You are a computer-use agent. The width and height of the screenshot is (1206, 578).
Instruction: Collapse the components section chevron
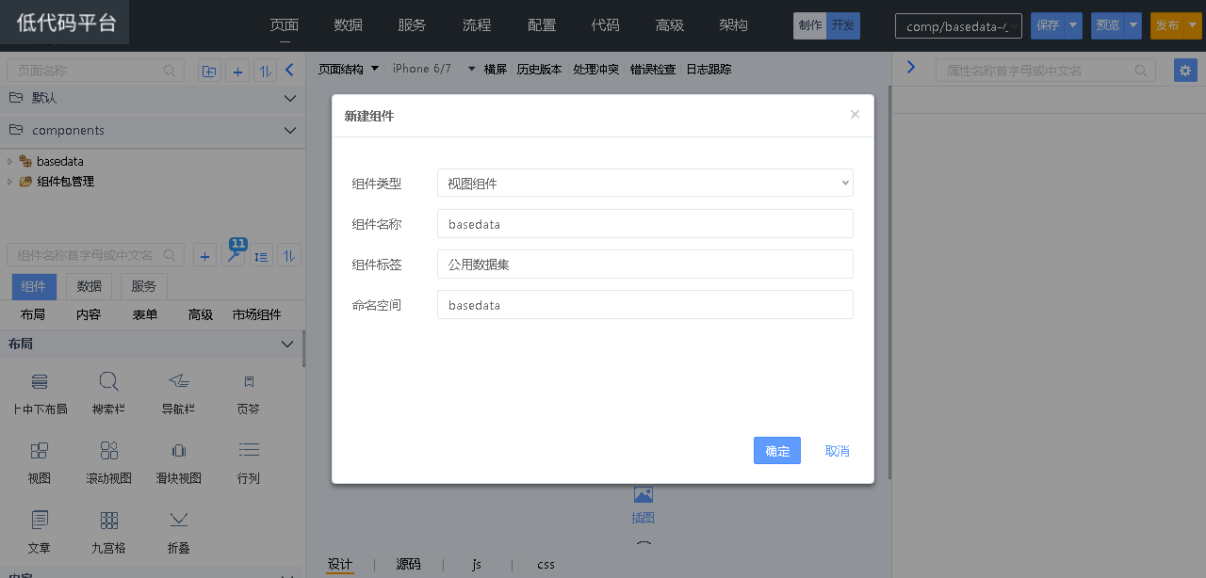point(289,131)
